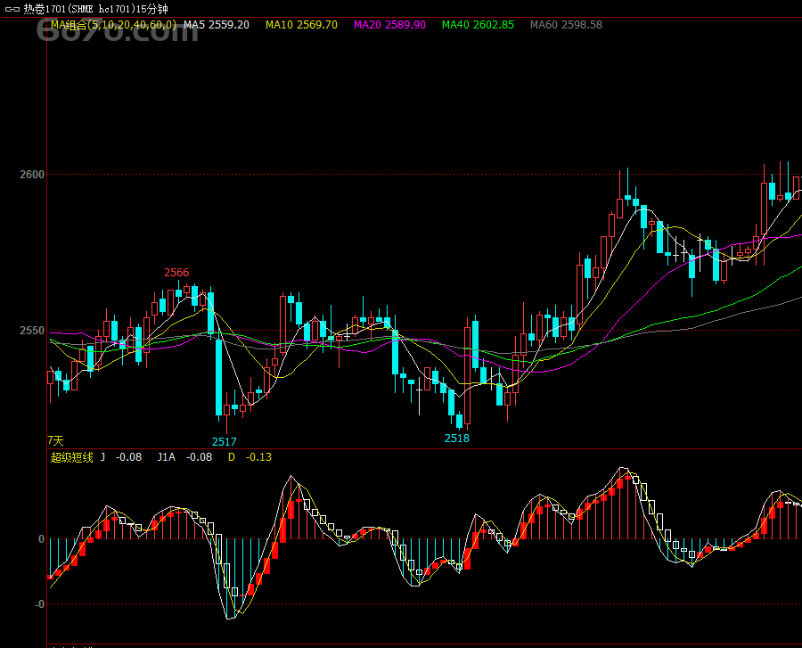Viewport: 802px width, 648px height.
Task: Click the MA40 2602.85 value
Action: pos(478,25)
